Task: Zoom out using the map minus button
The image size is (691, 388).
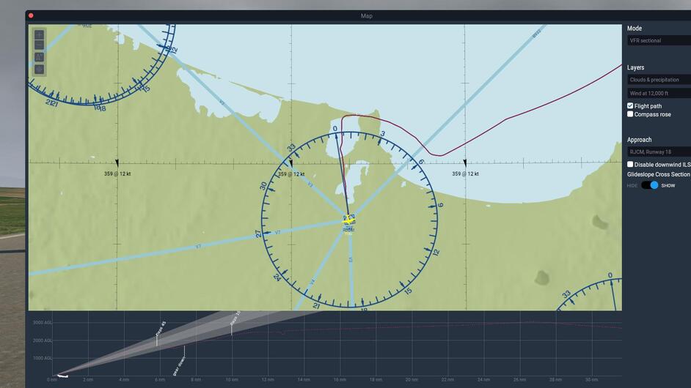Action: coord(39,45)
